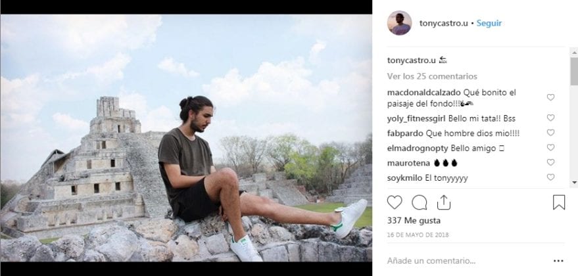
Task: Like fabpardo's comment heart
Action: click(550, 133)
